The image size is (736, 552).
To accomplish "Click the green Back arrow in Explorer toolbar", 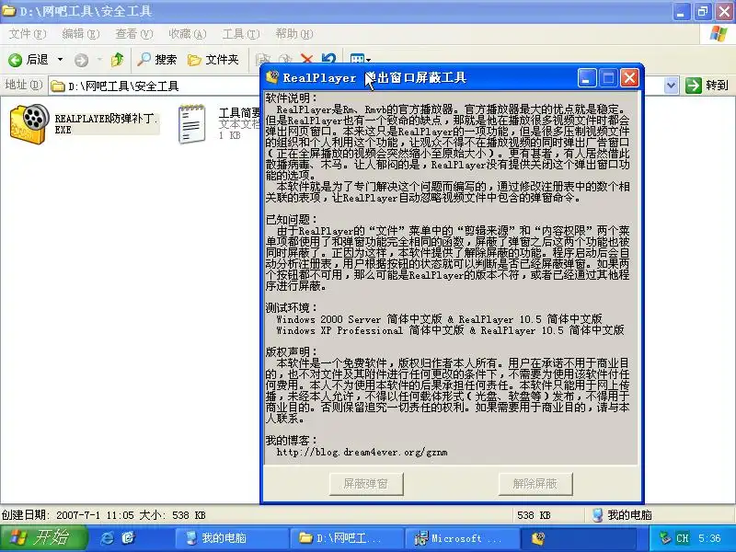I will tap(16, 60).
